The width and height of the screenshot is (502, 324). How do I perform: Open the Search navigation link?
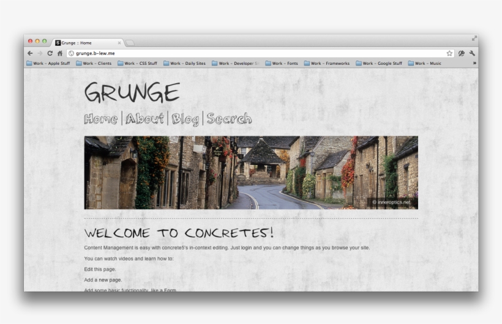229,119
